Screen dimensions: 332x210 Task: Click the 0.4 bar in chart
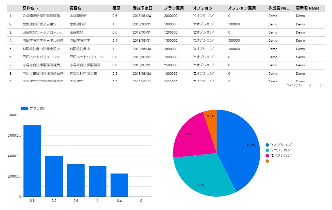click(119, 185)
